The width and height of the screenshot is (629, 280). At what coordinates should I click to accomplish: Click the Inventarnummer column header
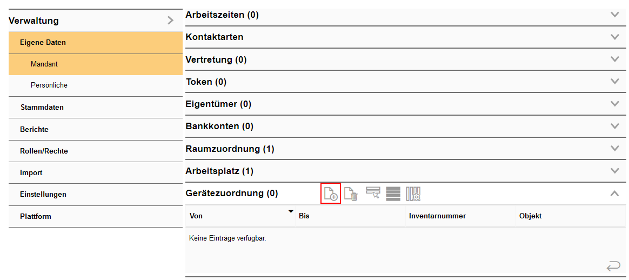tap(437, 216)
